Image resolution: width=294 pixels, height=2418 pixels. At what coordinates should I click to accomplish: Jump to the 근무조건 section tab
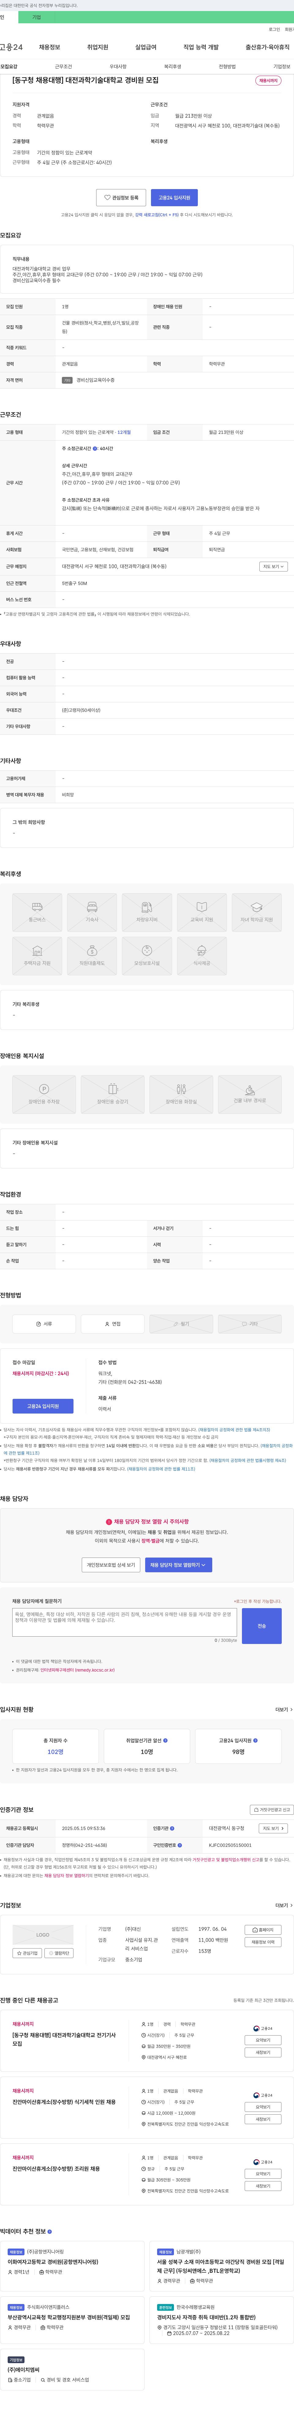63,66
